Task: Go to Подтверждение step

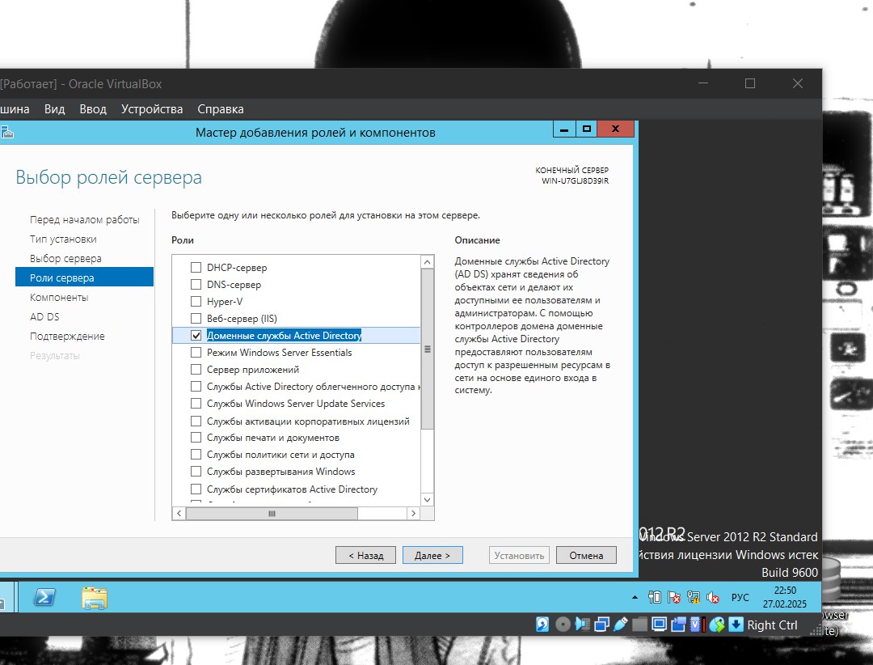Action: [67, 336]
